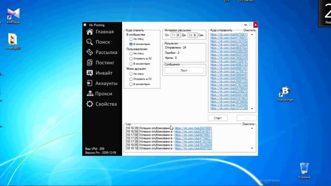The image size is (331, 186).
Task: Click the Отправлено - 24 result text
Action: (x=176, y=48)
